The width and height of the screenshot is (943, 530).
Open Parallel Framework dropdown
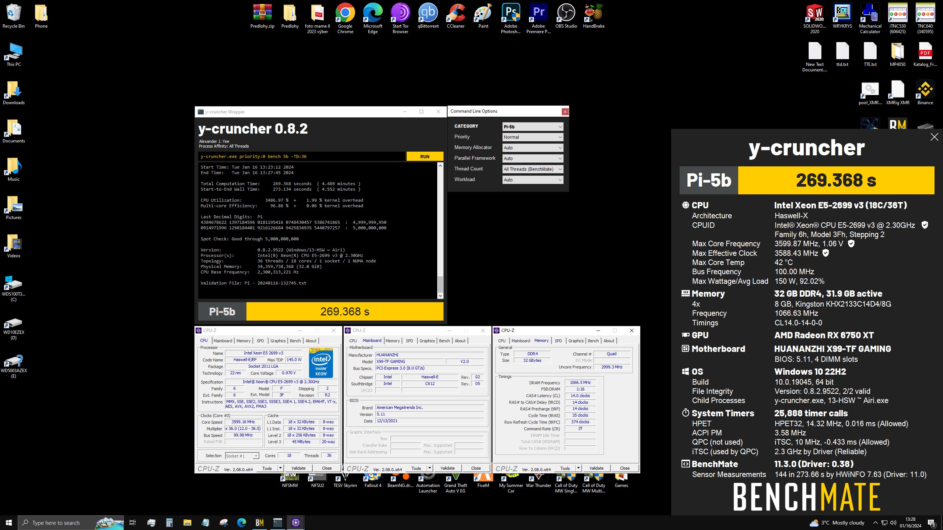click(x=533, y=159)
